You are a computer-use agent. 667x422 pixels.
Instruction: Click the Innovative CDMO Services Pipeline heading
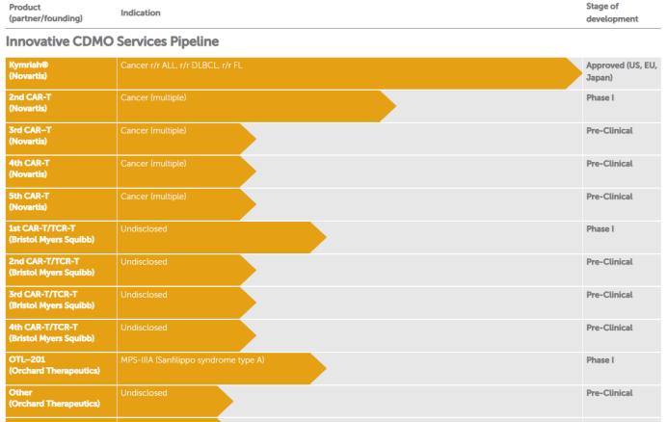[112, 42]
